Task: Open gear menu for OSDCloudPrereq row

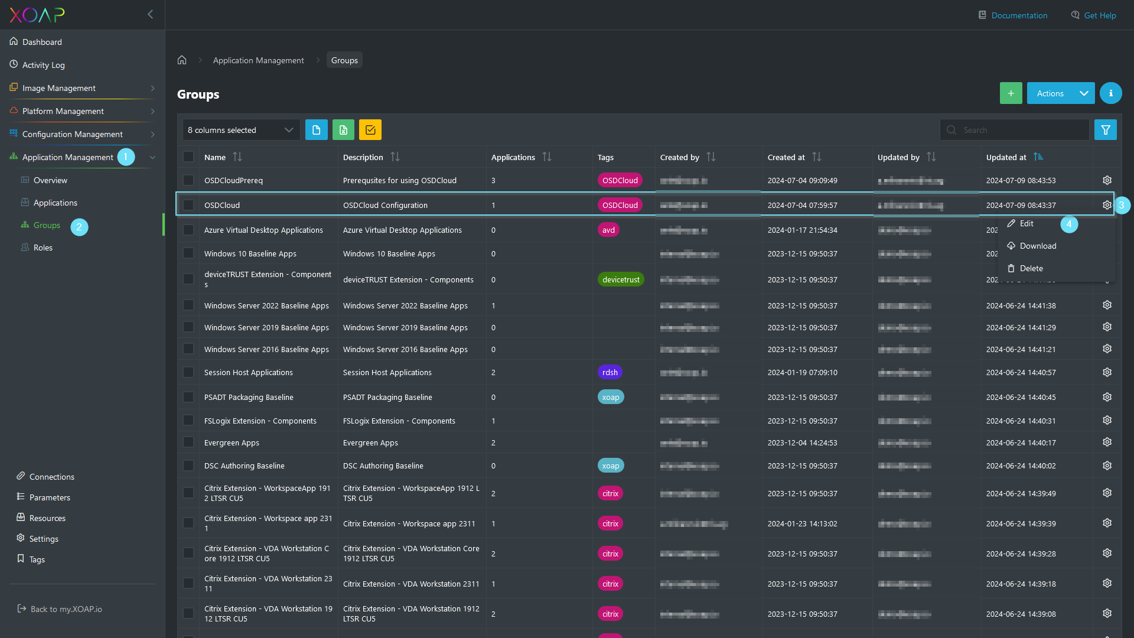Action: tap(1107, 180)
